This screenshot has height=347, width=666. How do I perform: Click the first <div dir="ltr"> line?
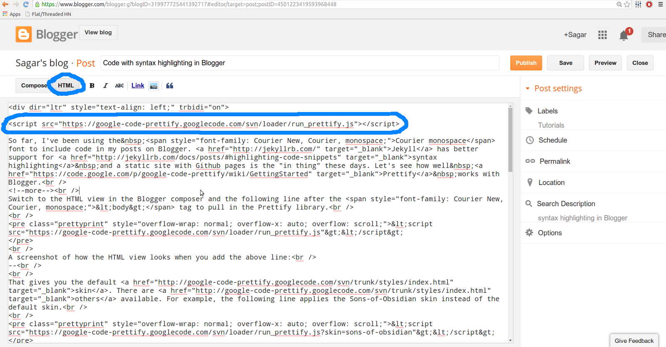(119, 107)
